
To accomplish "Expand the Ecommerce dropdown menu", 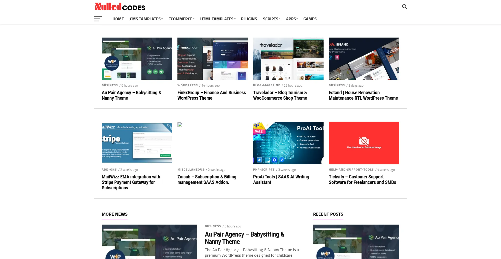I will click(181, 19).
